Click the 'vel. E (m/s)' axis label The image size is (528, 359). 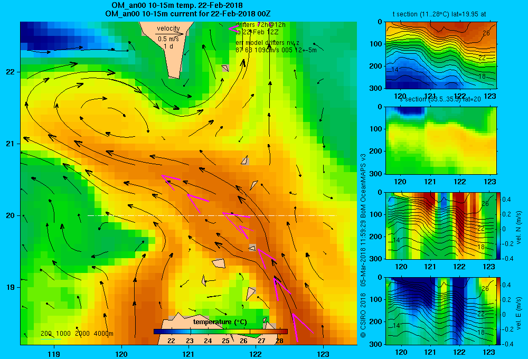[519, 313]
